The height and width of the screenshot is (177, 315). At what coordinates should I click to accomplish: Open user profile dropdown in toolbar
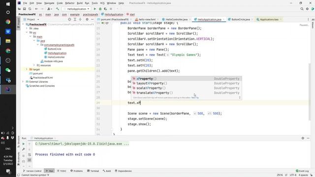pyautogui.click(x=49, y=9)
